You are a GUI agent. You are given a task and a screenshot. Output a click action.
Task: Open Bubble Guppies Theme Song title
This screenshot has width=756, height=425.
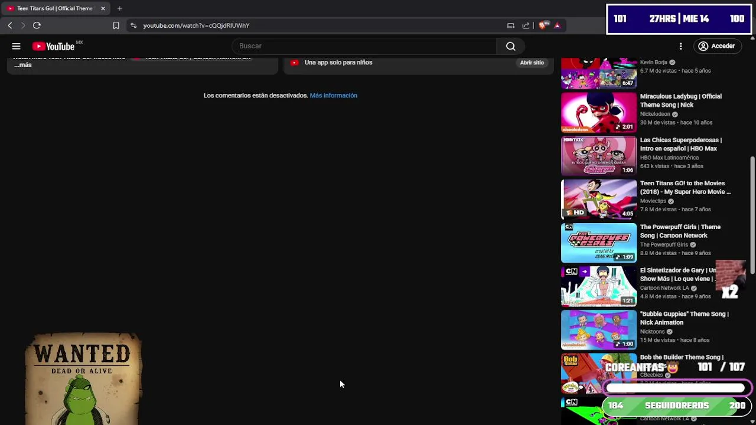coord(685,318)
